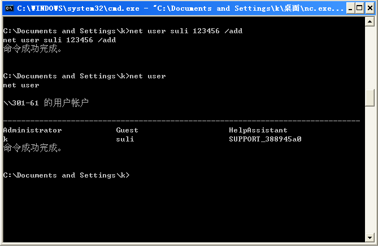Image resolution: width=378 pixels, height=248 pixels.
Task: Click the dashed separator line
Action: [181, 121]
